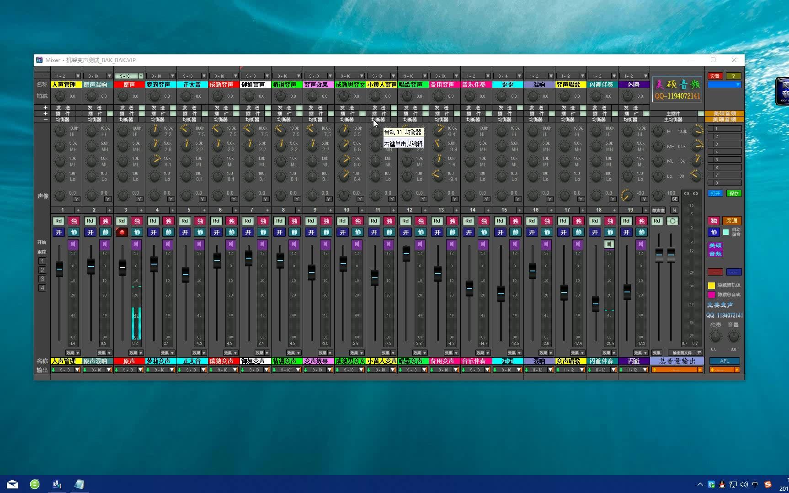Click the 音量 volume knob at bottom right

[x=733, y=337]
